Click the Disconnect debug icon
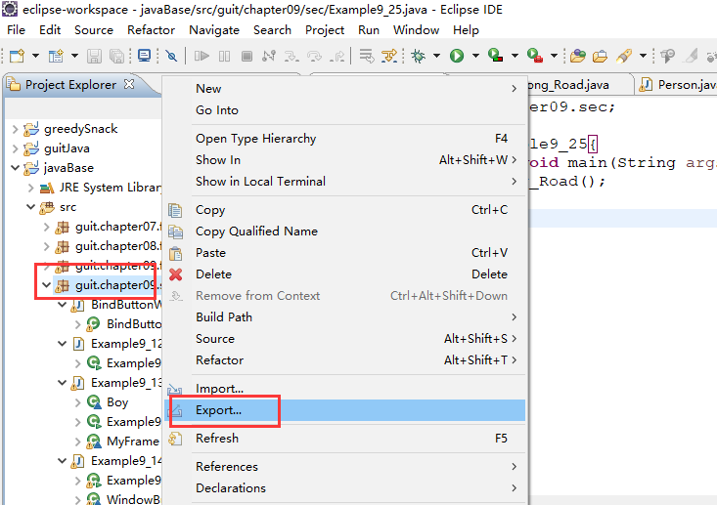This screenshot has height=505, width=717. 269,56
